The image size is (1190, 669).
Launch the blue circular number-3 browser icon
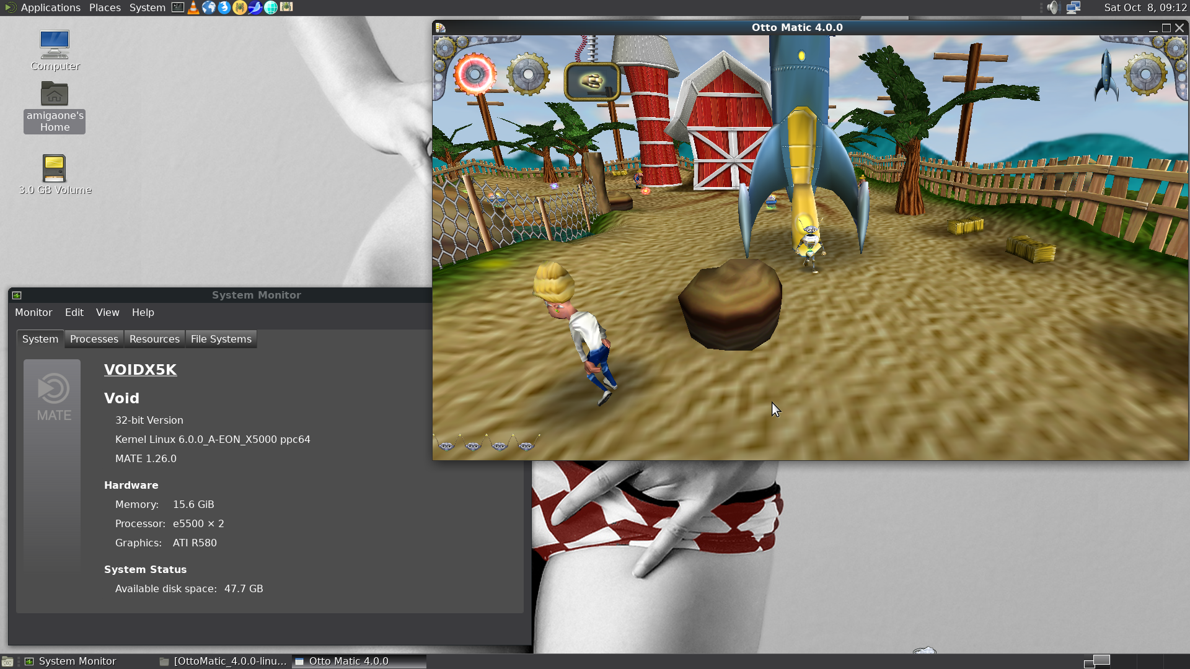tap(224, 7)
